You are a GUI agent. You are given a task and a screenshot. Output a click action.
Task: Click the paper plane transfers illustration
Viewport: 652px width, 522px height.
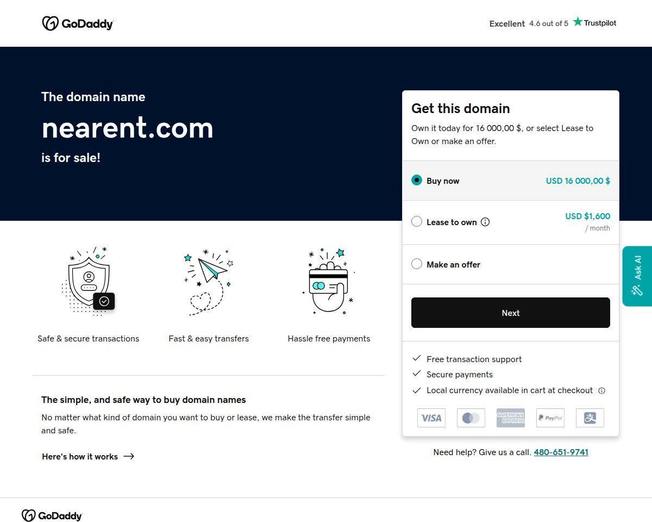click(x=209, y=282)
